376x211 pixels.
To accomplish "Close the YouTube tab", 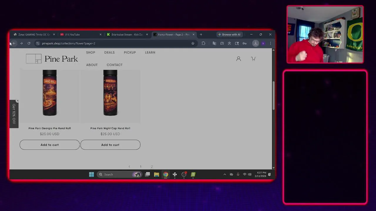I will pyautogui.click(x=100, y=35).
